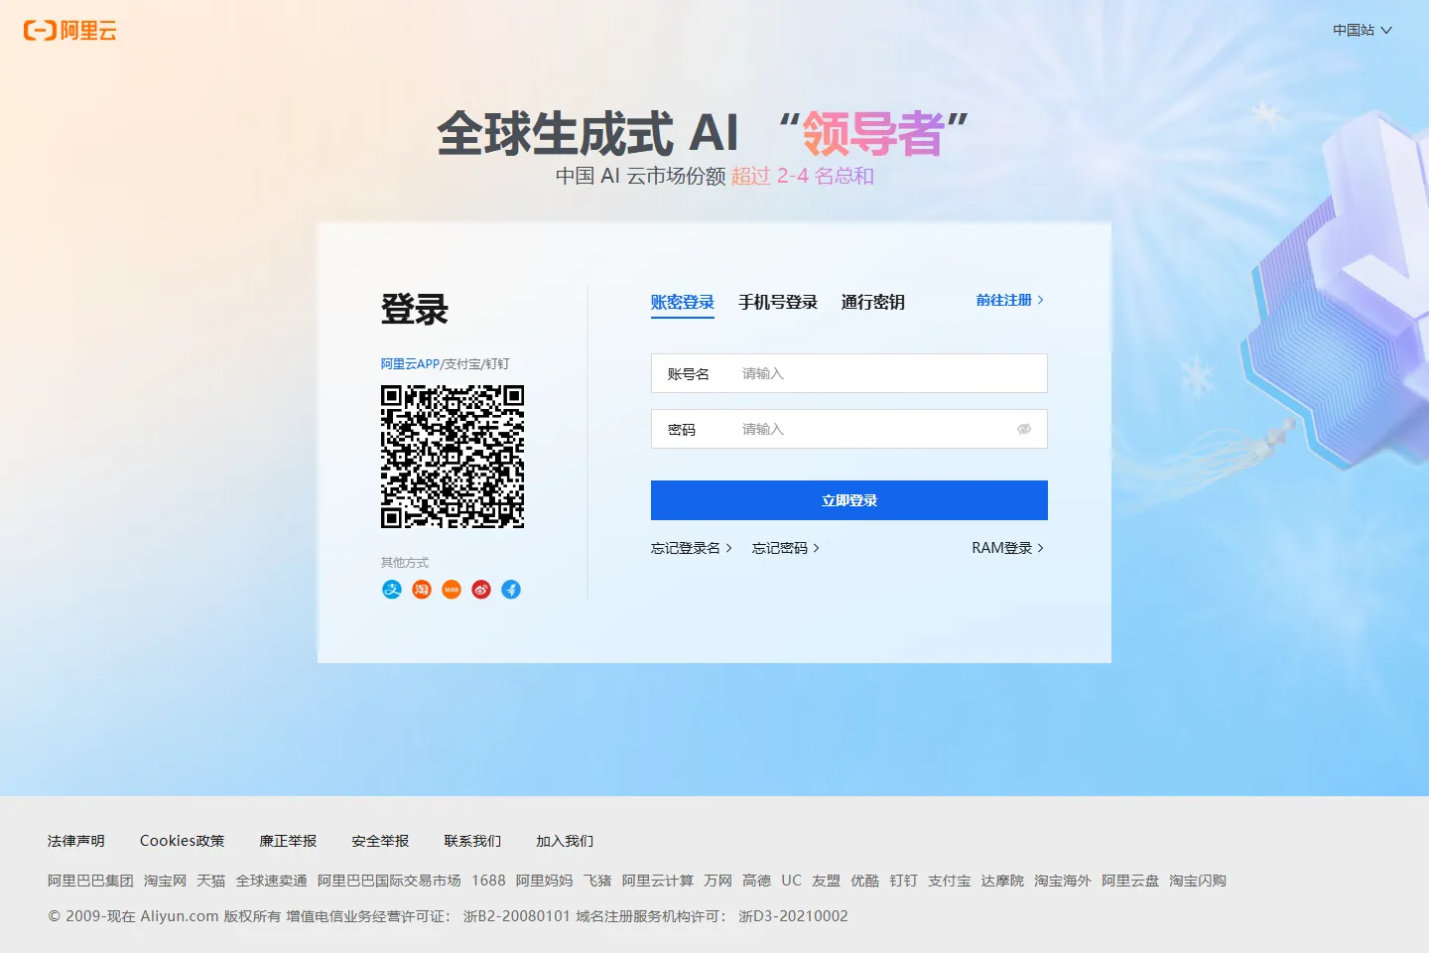Switch to the 账密登录 tab

click(x=683, y=302)
